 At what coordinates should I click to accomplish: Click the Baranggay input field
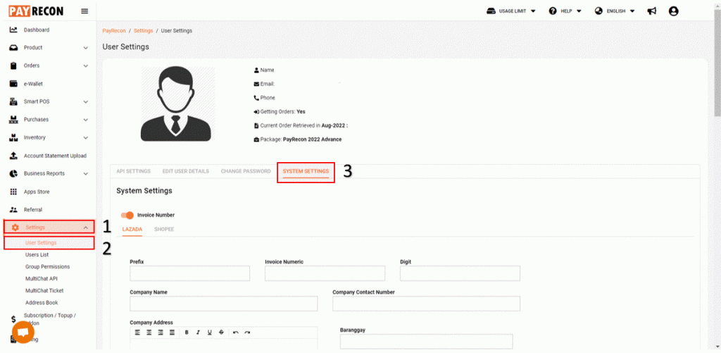(426, 342)
